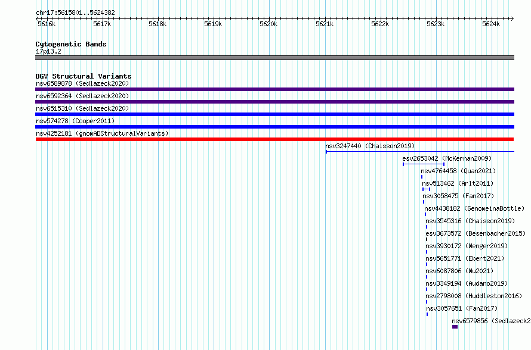531x350 pixels.
Task: Click the 5623k ruler tick label
Action: 436,24
